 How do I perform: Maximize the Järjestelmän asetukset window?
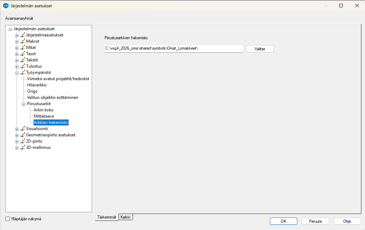[x=341, y=6]
